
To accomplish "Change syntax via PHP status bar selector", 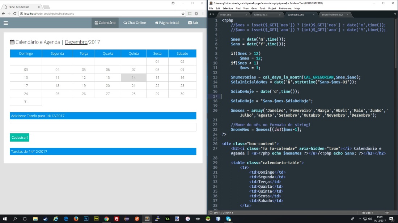I will click(386, 213).
